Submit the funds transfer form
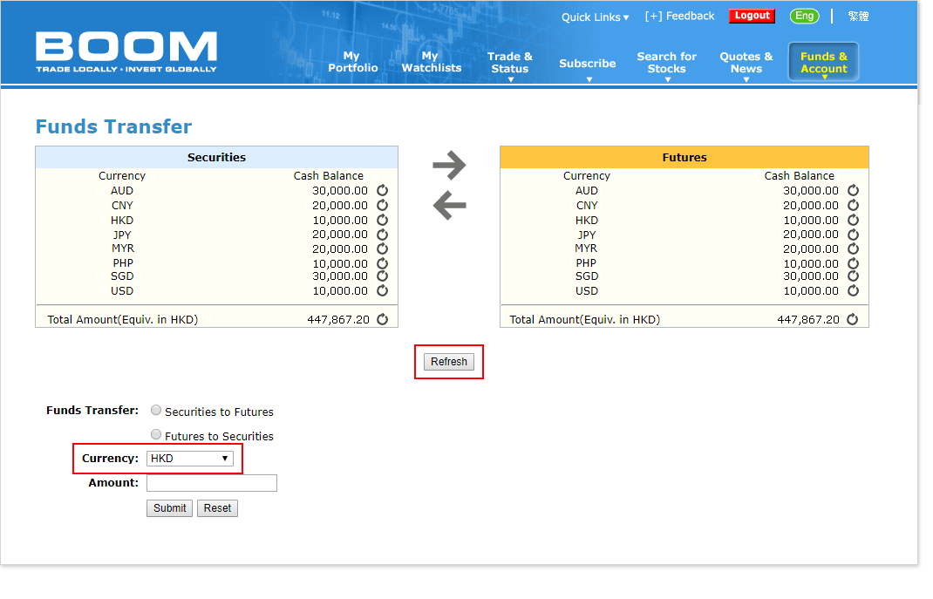This screenshot has width=933, height=599. [x=169, y=508]
